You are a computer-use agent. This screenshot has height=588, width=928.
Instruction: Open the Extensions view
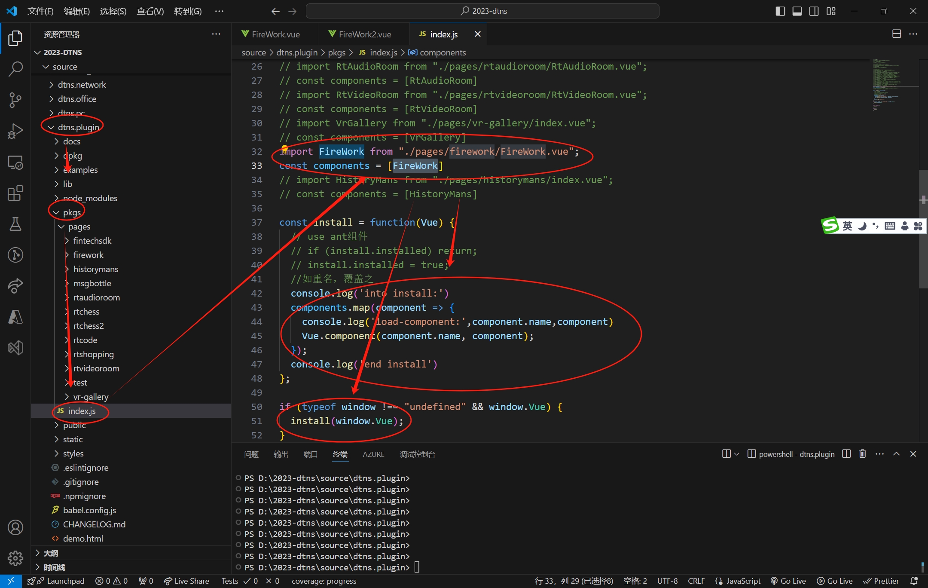pyautogui.click(x=15, y=193)
